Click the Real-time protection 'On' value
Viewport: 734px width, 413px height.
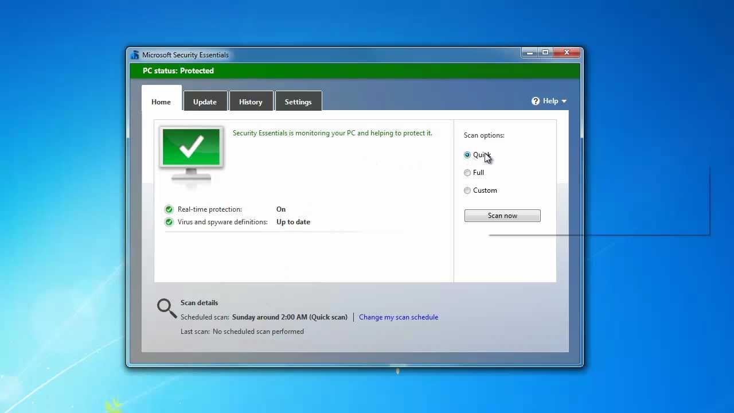281,209
